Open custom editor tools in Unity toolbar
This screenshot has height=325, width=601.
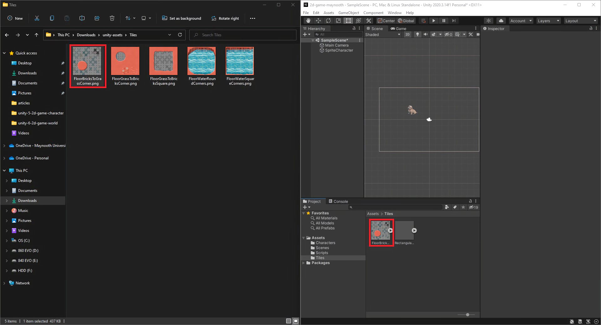click(368, 21)
